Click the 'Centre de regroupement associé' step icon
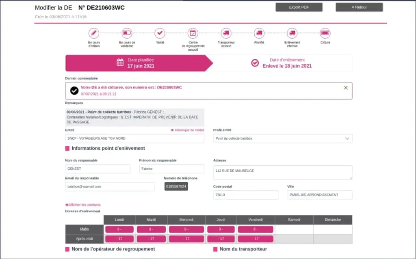 point(193,33)
